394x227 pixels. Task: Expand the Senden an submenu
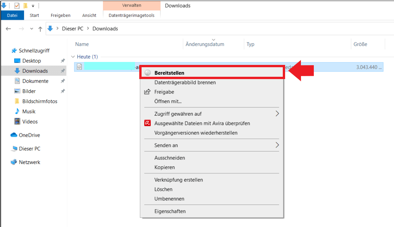(277, 145)
